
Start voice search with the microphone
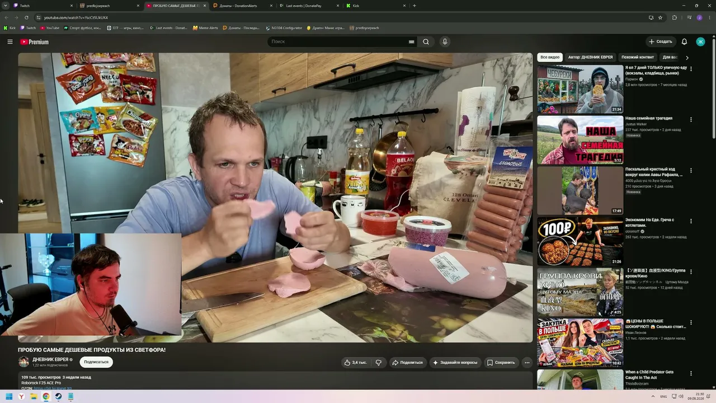coord(445,41)
